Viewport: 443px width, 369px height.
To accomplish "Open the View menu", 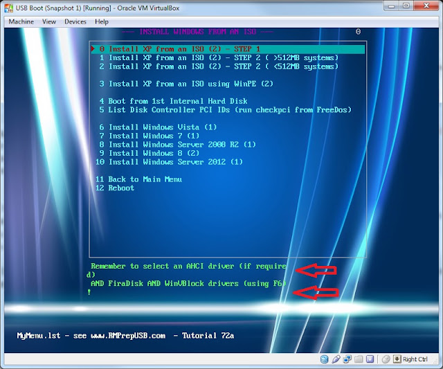I will click(49, 21).
